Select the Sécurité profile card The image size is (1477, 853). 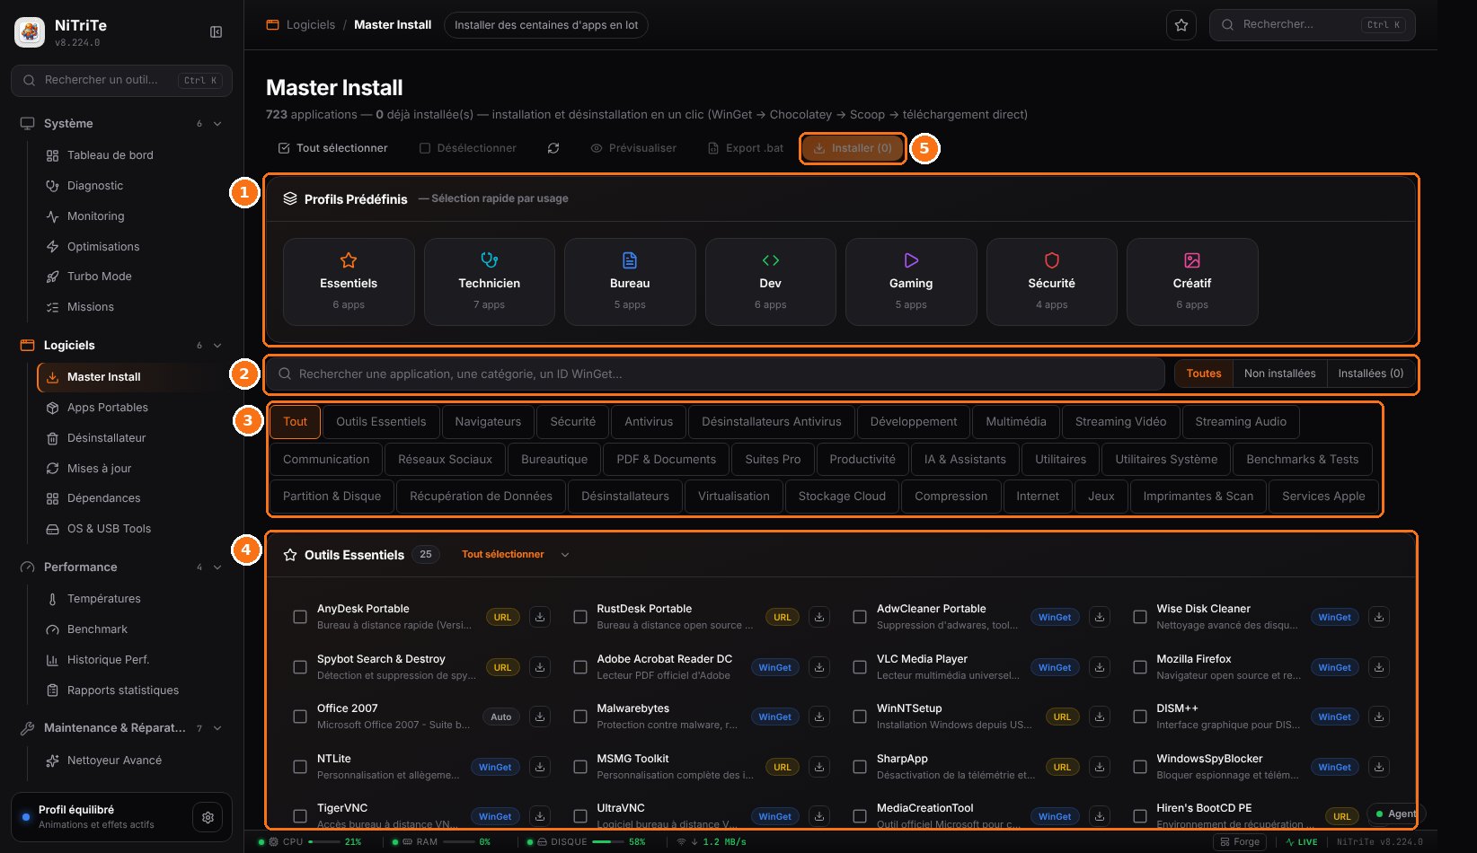tap(1052, 282)
